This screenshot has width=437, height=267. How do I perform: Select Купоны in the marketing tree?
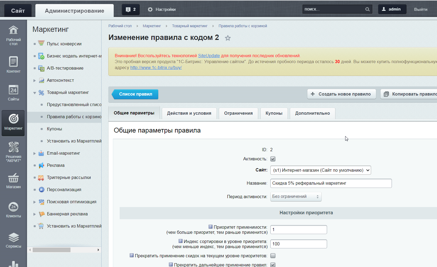[54, 129]
